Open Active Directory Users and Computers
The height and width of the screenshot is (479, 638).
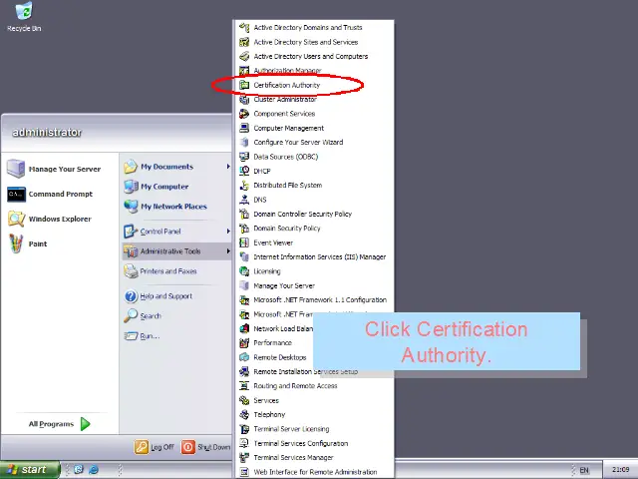pyautogui.click(x=314, y=56)
